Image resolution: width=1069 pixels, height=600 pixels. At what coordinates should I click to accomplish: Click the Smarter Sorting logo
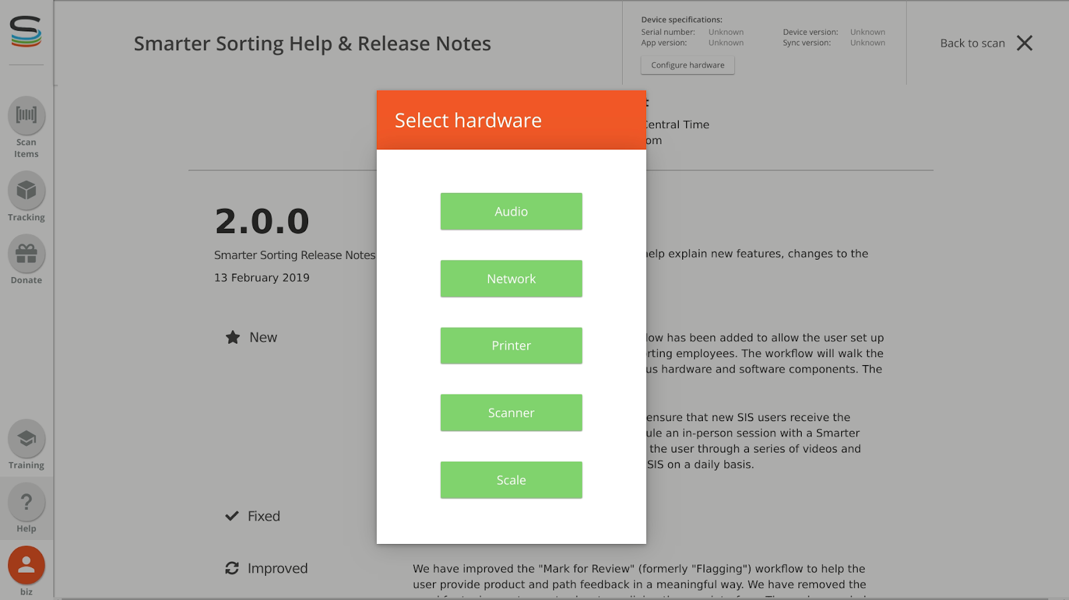pyautogui.click(x=26, y=32)
